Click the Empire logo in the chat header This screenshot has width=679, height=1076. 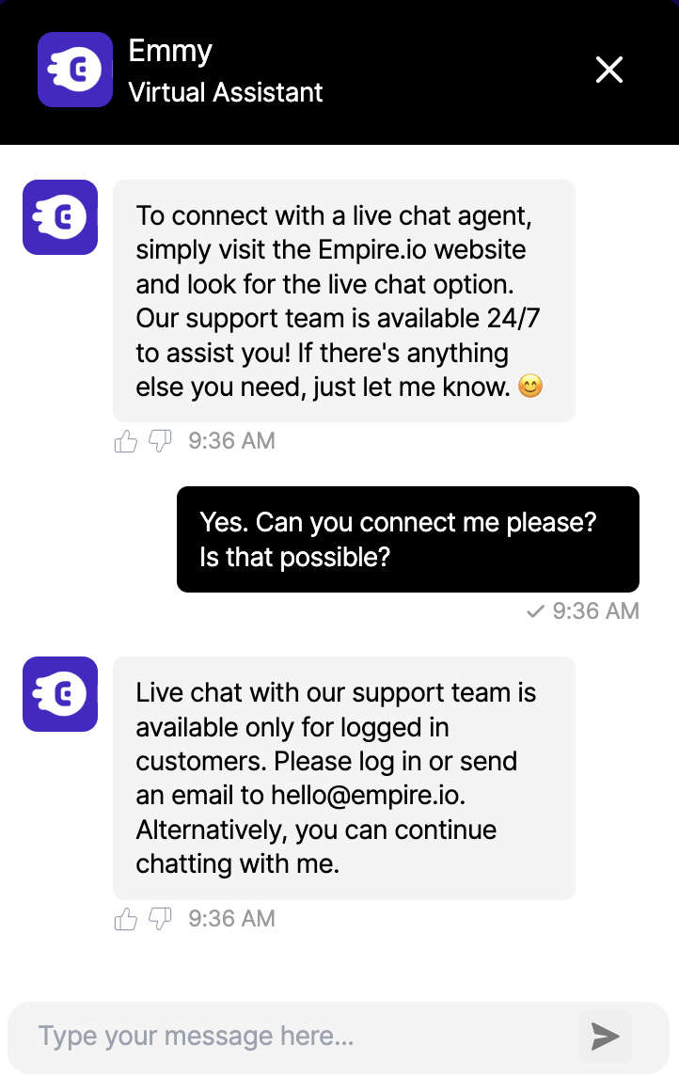point(75,70)
